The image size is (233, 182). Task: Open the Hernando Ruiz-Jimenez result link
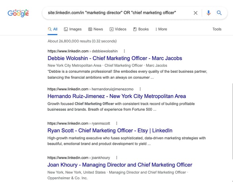point(117,96)
